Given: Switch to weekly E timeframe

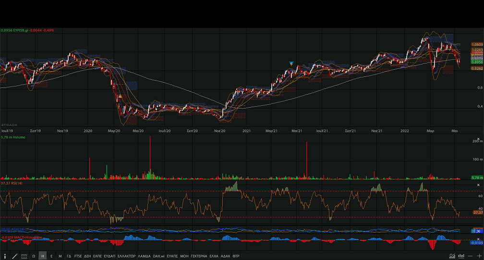Looking at the screenshot, I should tap(51, 256).
